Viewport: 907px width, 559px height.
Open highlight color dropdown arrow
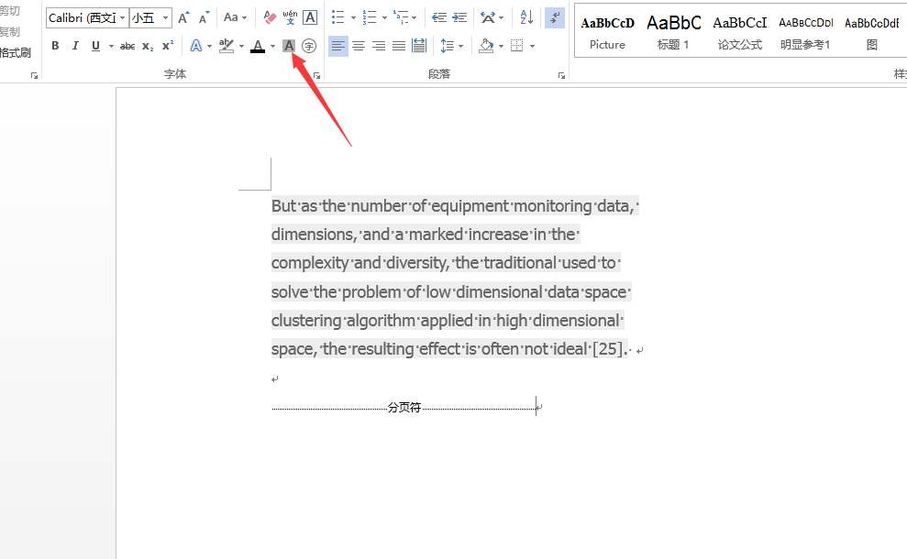pyautogui.click(x=241, y=46)
